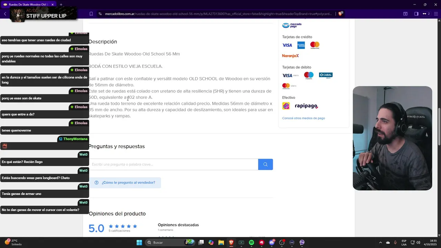Click the 'STIFF UPPER LIP' now-playing overlay
The height and width of the screenshot is (248, 441).
tap(44, 14)
